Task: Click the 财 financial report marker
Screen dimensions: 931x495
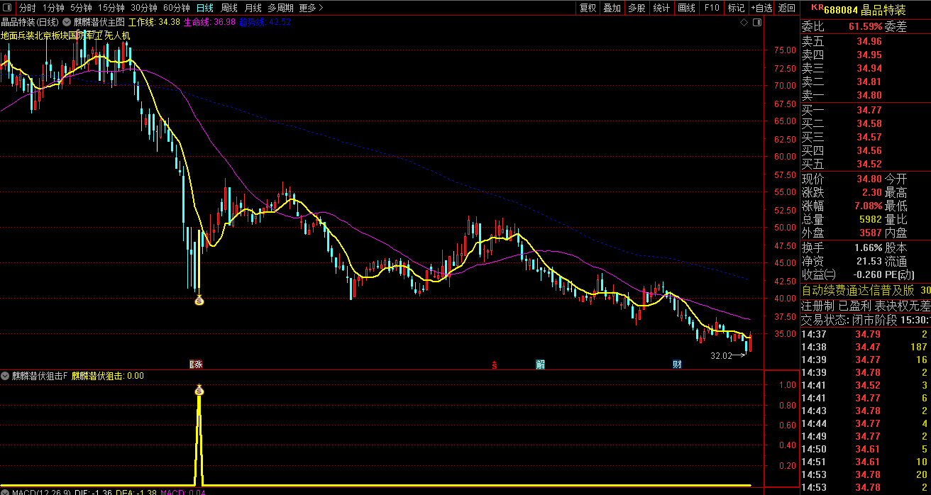Action: pyautogui.click(x=677, y=365)
